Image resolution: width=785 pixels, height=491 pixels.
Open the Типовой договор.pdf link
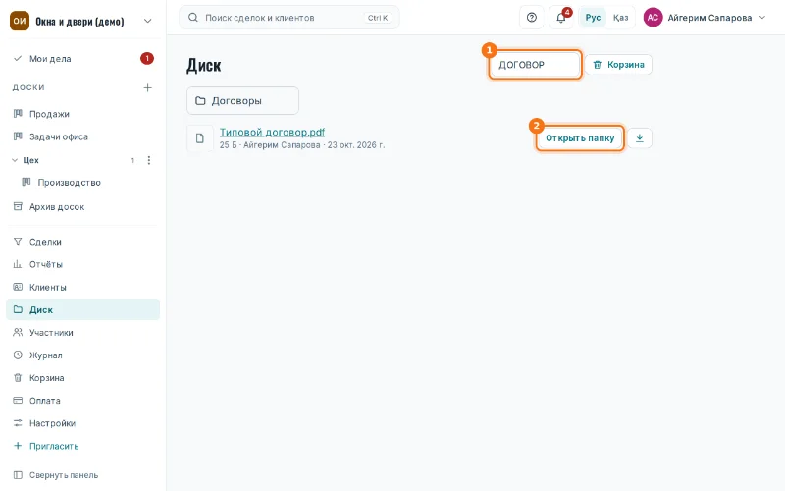click(x=272, y=133)
